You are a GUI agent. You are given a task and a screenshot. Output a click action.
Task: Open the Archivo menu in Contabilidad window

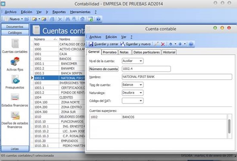coord(11,12)
